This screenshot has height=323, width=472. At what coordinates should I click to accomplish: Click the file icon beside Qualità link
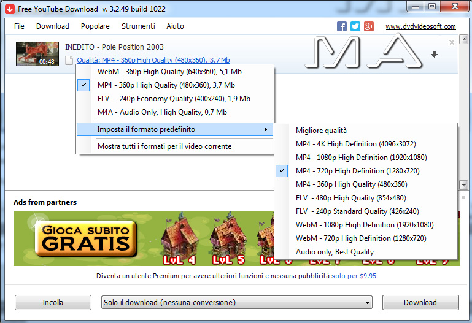[69, 61]
